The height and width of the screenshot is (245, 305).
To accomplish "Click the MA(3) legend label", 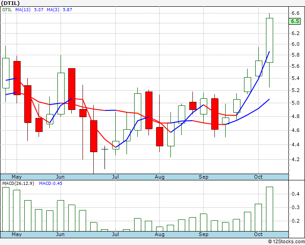I will click(53, 10).
